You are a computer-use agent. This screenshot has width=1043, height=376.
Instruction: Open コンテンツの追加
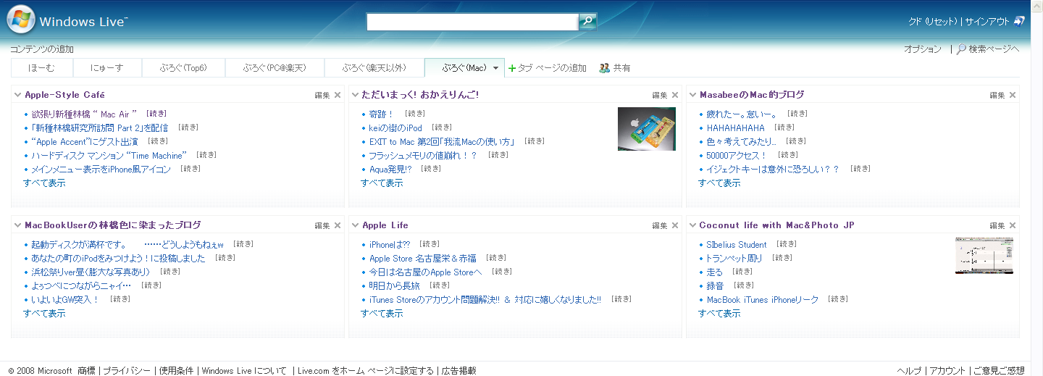(42, 49)
